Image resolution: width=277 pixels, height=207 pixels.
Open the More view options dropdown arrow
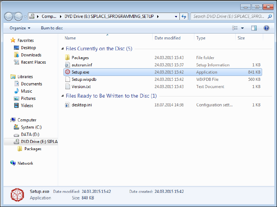pos(243,28)
